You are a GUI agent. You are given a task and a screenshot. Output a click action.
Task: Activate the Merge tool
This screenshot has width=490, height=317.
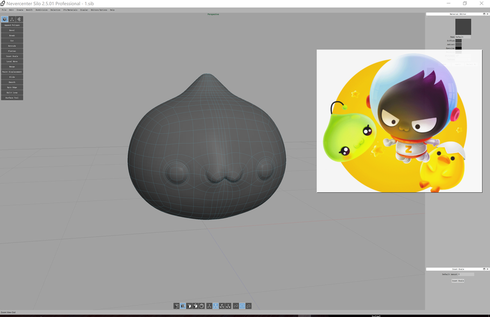pos(12,67)
